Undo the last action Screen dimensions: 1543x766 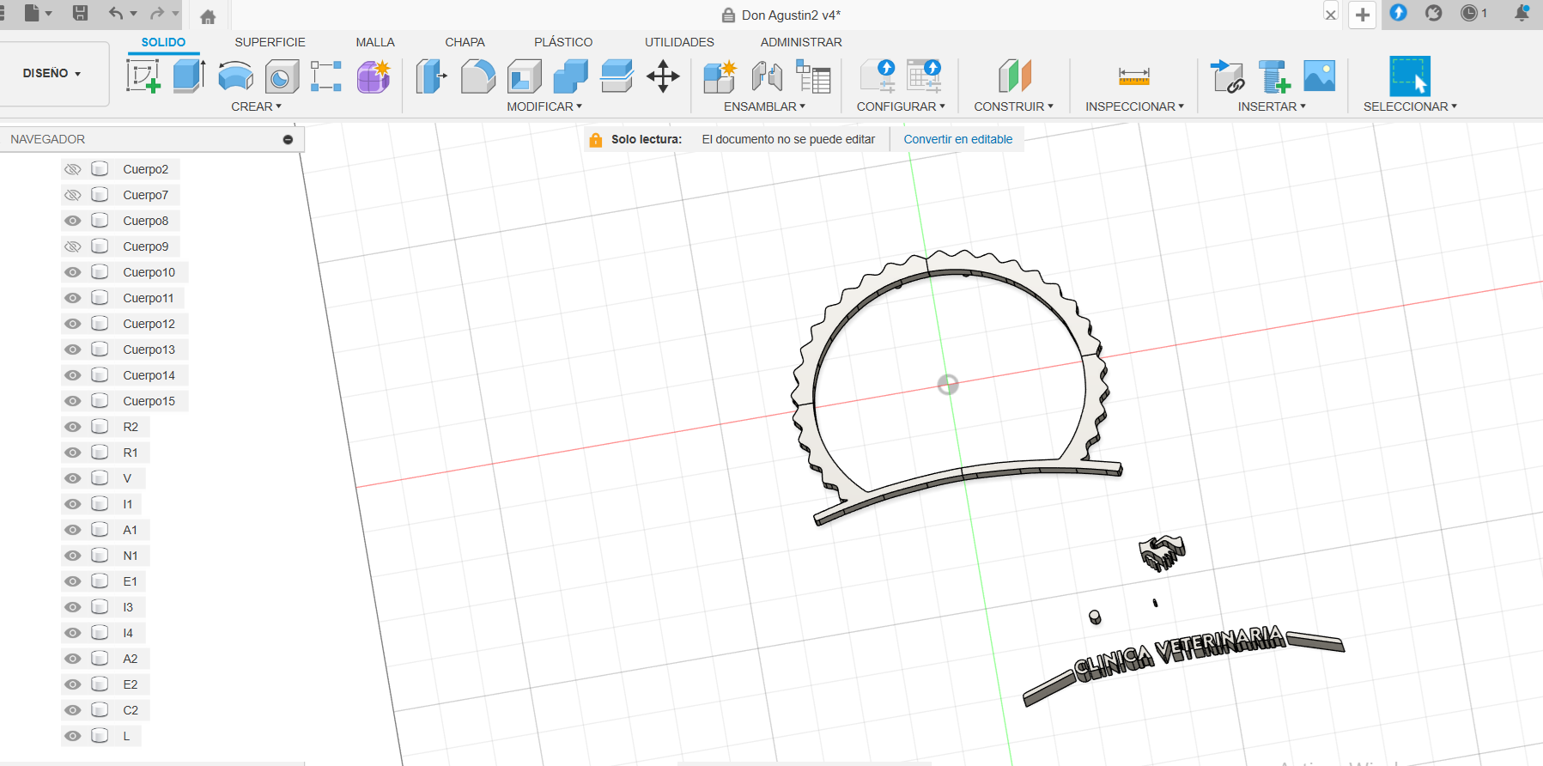(x=116, y=13)
